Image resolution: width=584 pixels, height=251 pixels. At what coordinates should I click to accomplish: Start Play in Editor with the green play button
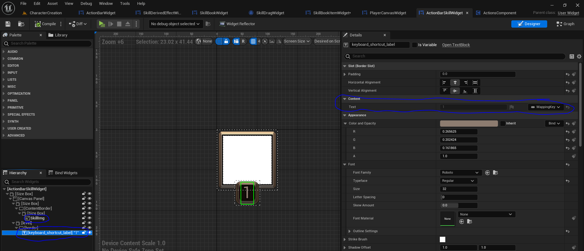[x=102, y=24]
